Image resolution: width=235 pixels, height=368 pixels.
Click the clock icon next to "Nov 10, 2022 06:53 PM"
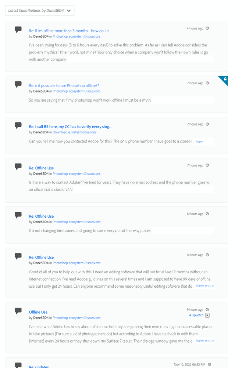pos(209,364)
